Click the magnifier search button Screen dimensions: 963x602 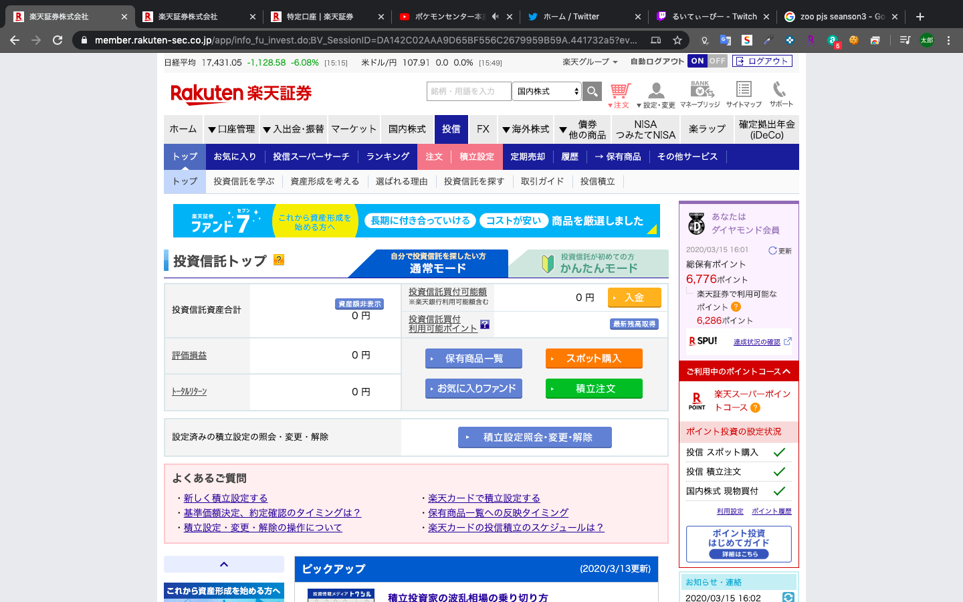point(592,91)
